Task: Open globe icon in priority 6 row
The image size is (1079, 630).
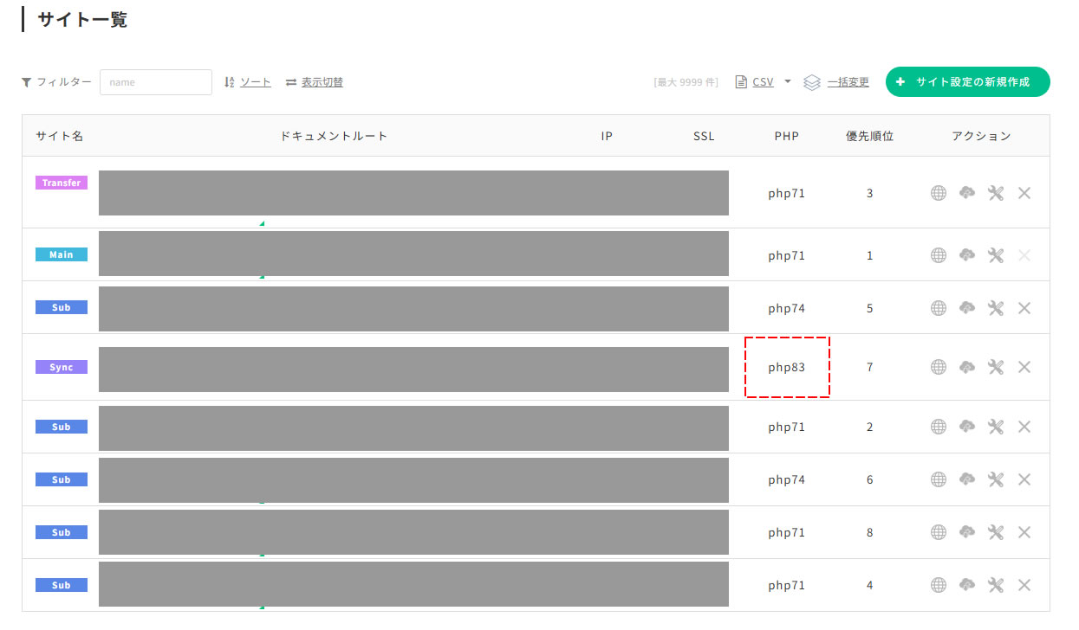Action: (x=939, y=479)
